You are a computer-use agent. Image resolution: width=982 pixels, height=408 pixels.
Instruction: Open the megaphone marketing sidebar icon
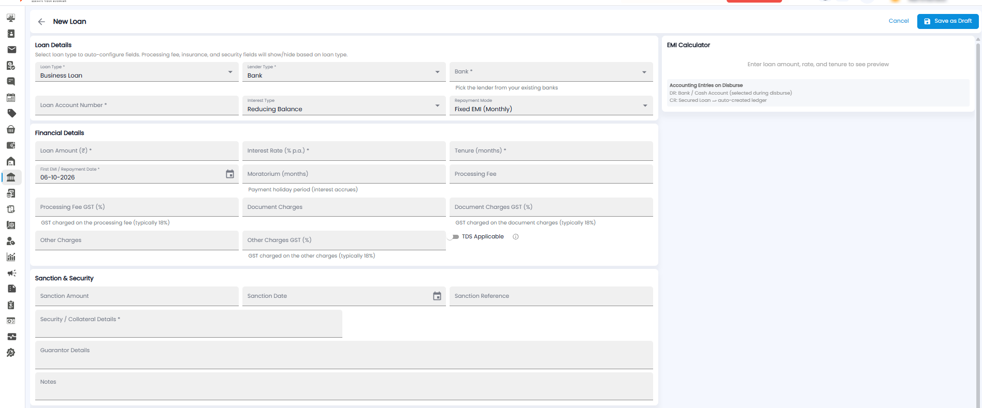tap(11, 273)
